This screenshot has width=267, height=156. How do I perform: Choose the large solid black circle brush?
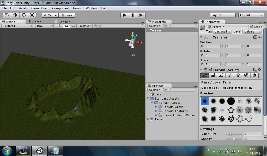(231, 101)
